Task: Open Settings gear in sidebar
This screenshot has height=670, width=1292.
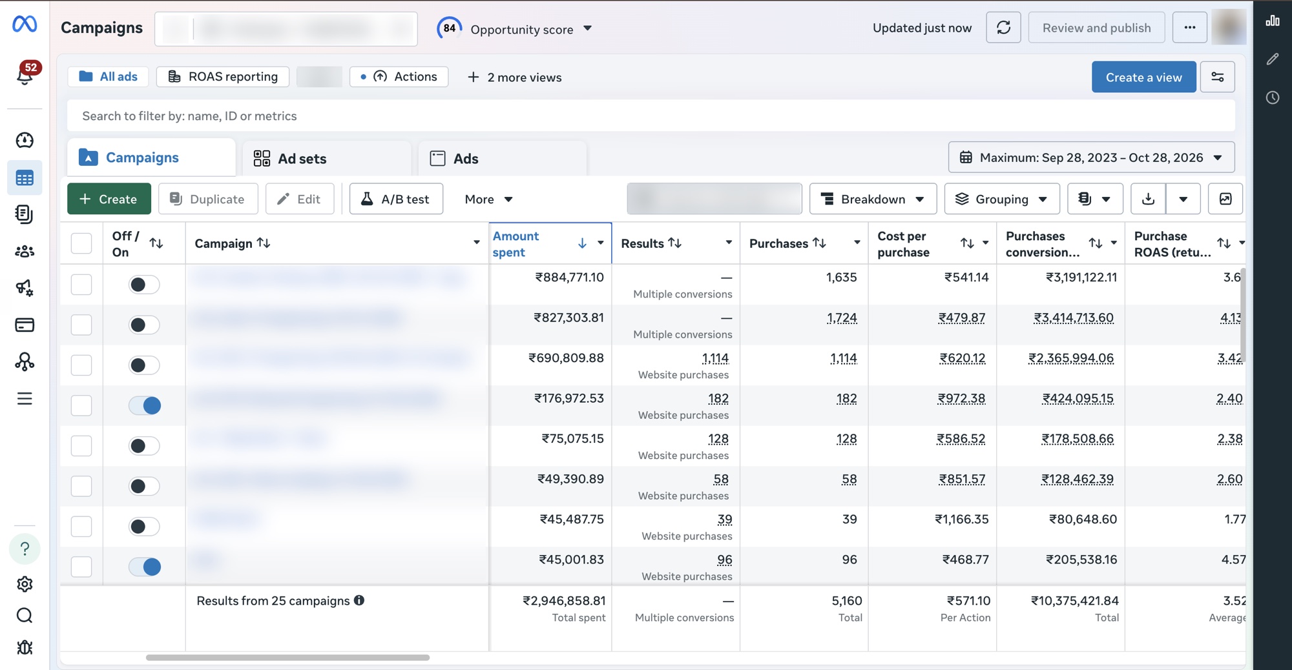Action: [25, 584]
